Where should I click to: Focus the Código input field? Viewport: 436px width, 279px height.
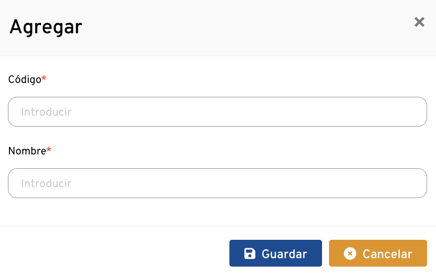pos(217,112)
